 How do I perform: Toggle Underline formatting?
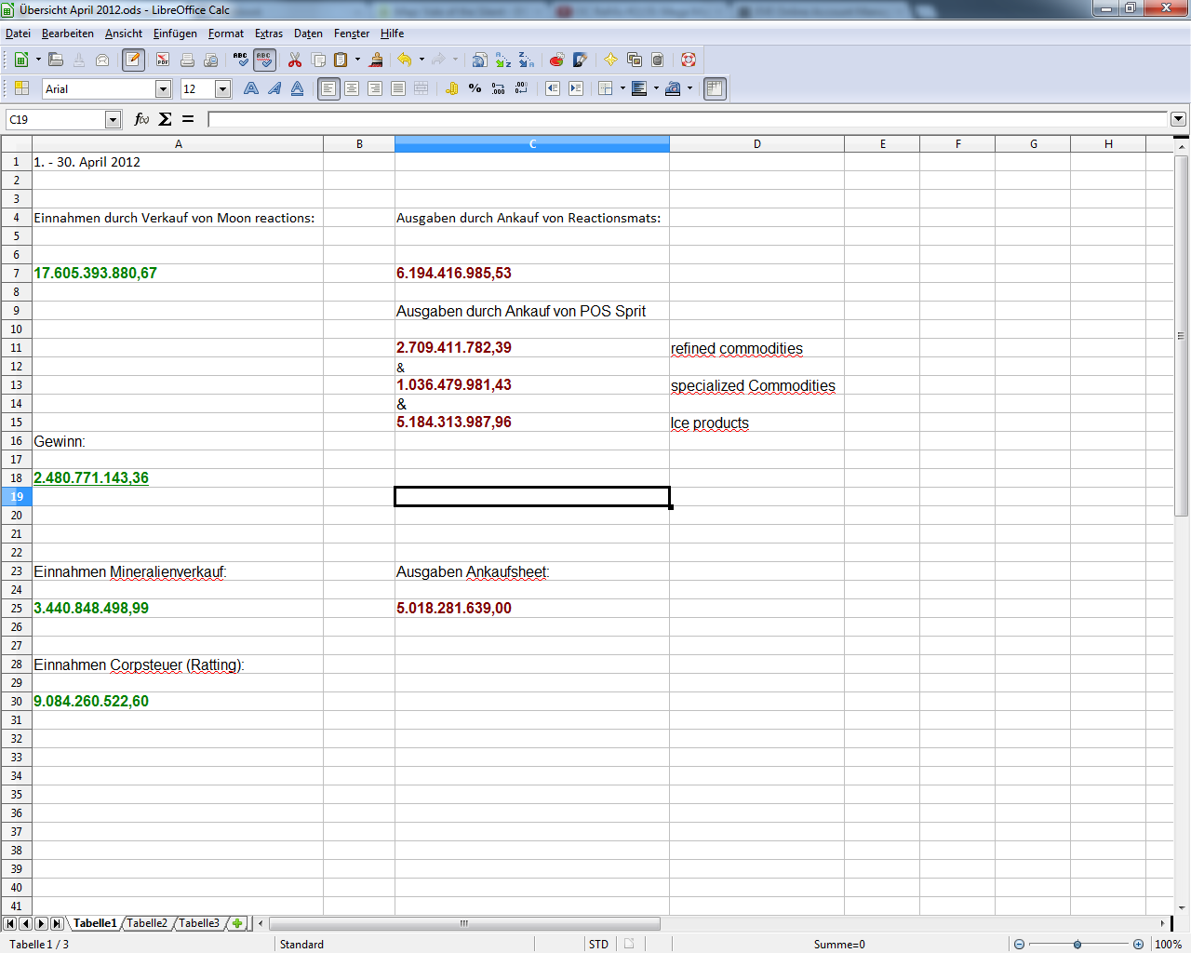(x=298, y=88)
